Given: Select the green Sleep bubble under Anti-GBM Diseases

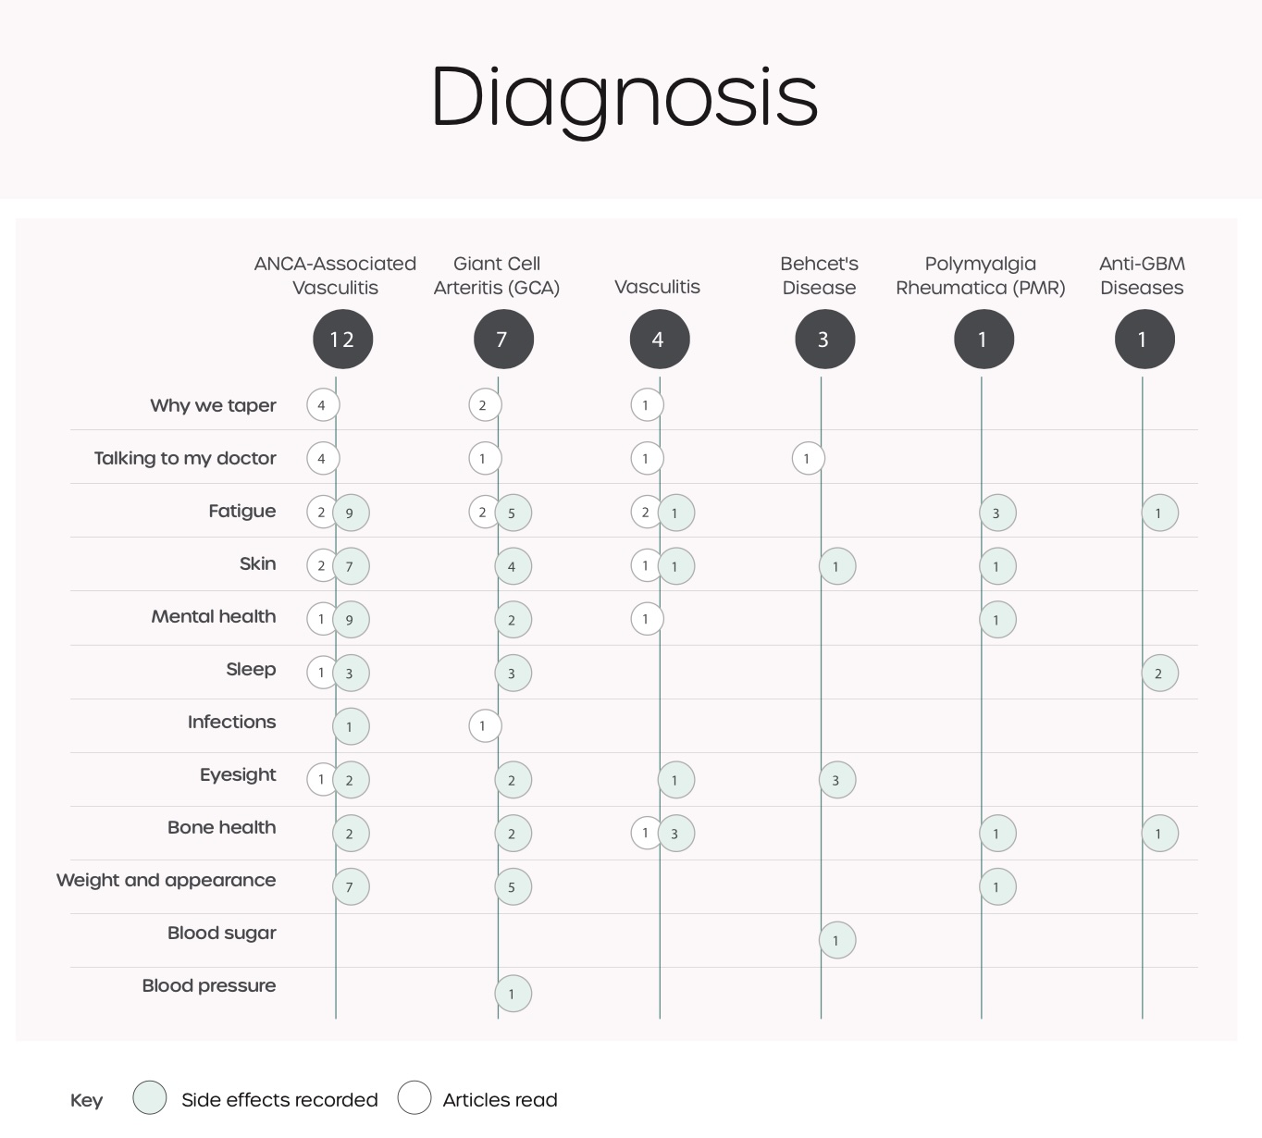Looking at the screenshot, I should [1159, 674].
